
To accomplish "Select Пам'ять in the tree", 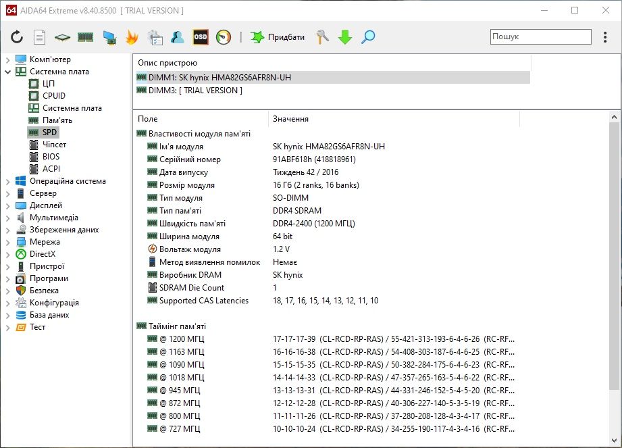I will (57, 120).
